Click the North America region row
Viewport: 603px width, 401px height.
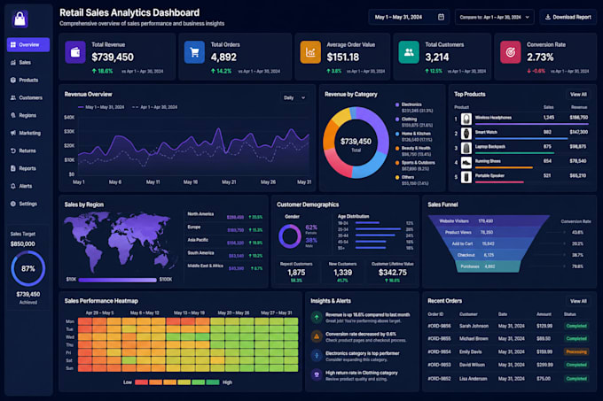pyautogui.click(x=225, y=216)
